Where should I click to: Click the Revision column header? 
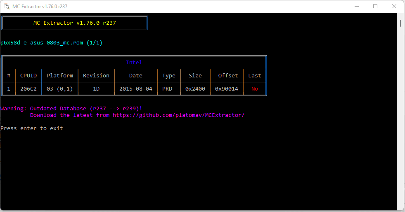tap(96, 75)
